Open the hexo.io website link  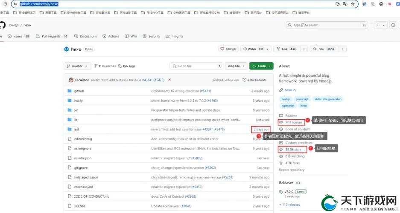(290, 90)
